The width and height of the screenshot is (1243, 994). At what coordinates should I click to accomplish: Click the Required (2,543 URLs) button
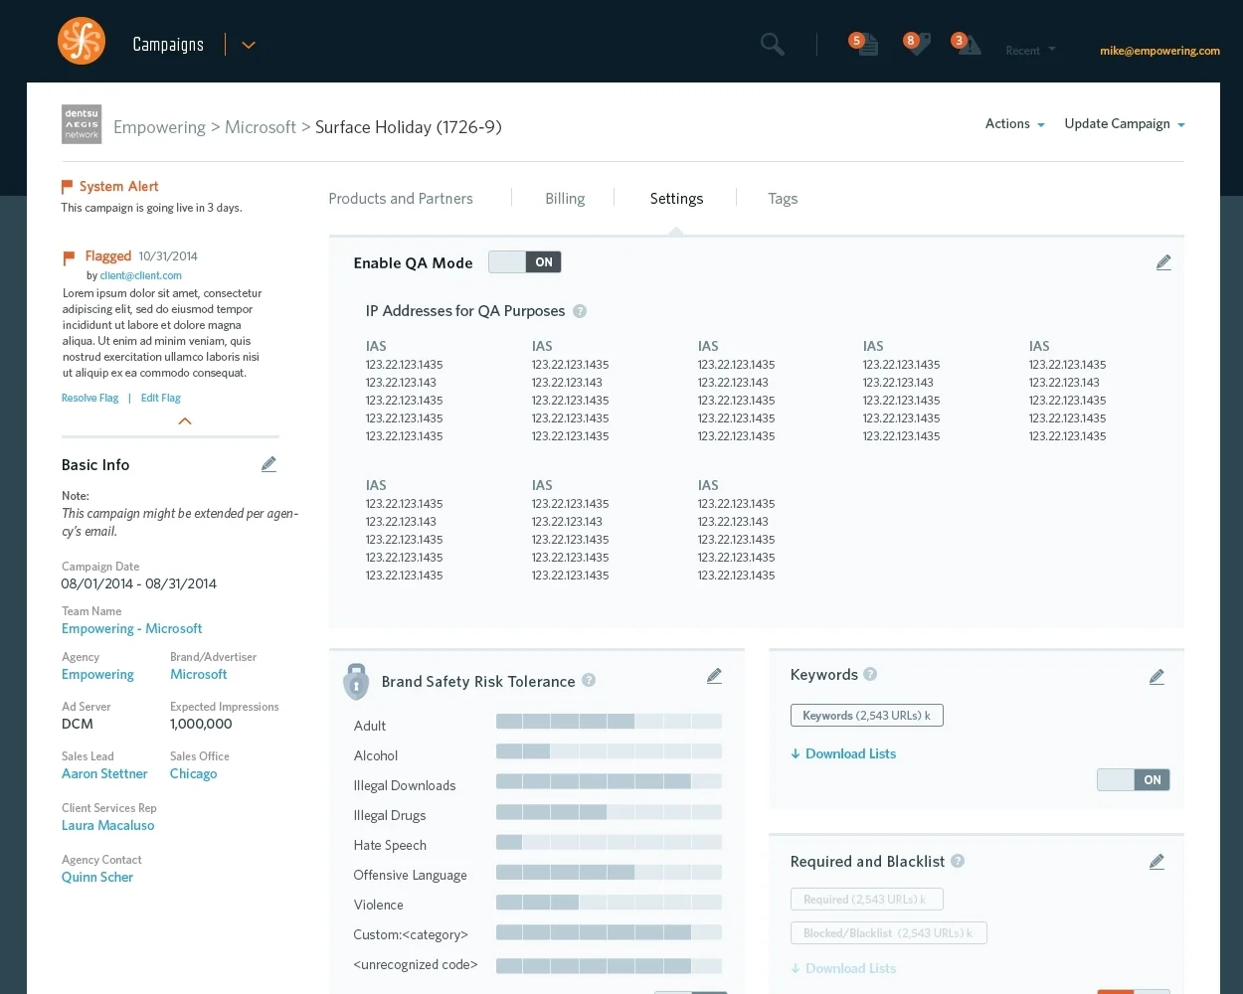(x=866, y=900)
